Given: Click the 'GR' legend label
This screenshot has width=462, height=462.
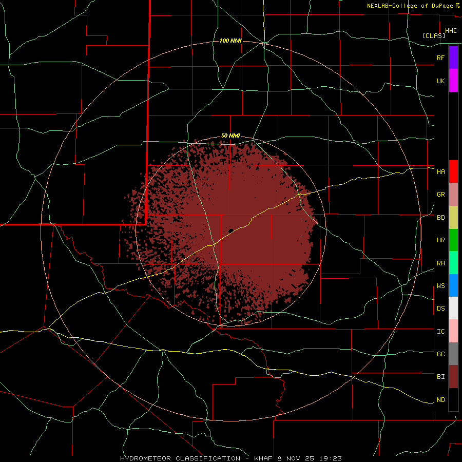Looking at the screenshot, I should 440,195.
